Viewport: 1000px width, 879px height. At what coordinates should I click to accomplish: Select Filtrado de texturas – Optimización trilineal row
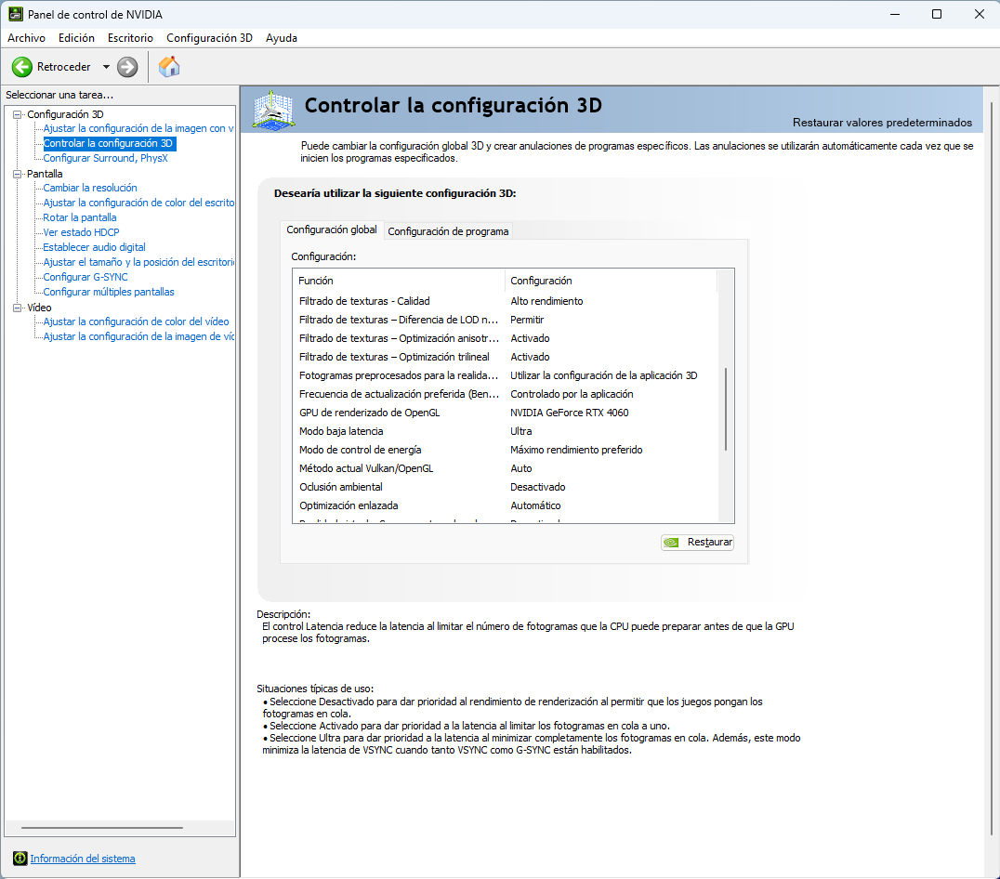[505, 357]
